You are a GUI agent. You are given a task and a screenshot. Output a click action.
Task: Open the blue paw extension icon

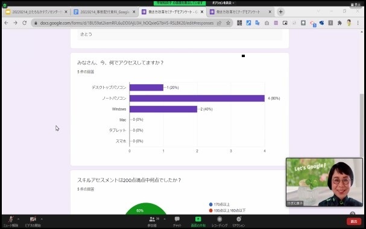(x=321, y=23)
